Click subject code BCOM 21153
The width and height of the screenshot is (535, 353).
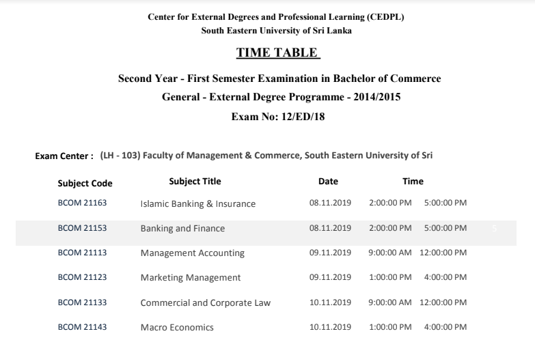[x=82, y=228]
